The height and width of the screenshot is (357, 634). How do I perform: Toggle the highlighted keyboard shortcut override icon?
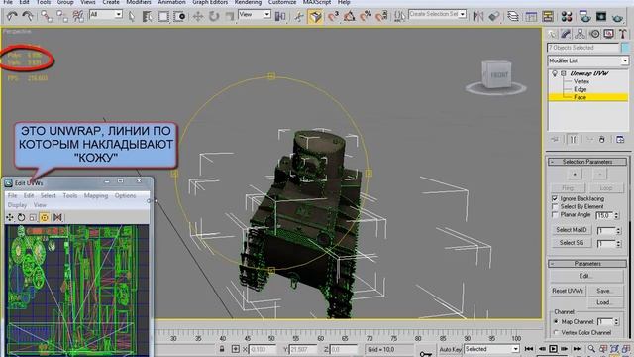[315, 16]
